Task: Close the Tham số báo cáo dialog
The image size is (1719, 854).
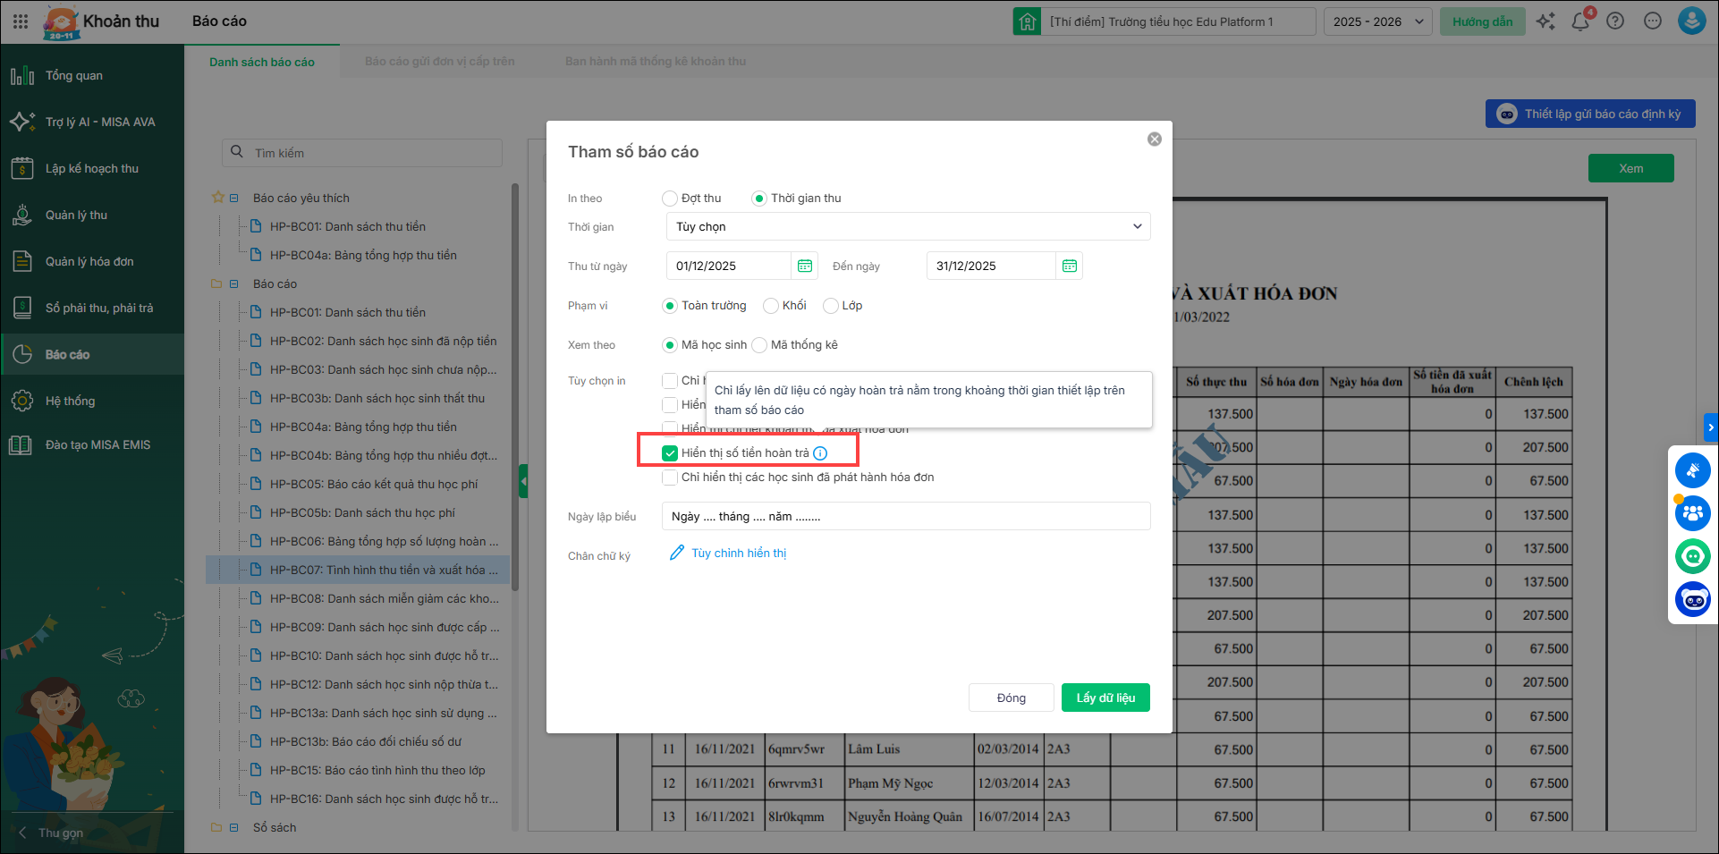Action: tap(1155, 140)
